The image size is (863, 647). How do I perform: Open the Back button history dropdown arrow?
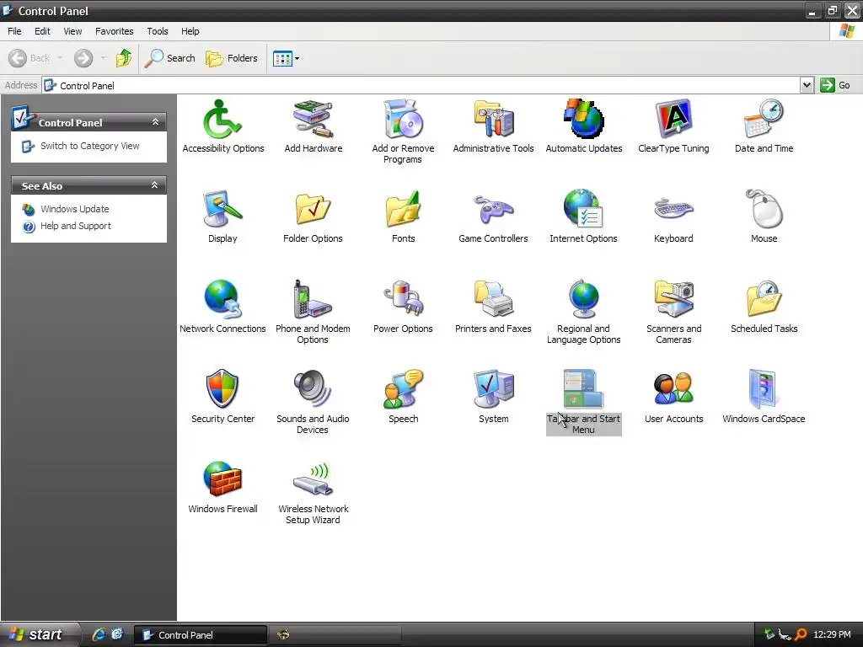[x=60, y=58]
